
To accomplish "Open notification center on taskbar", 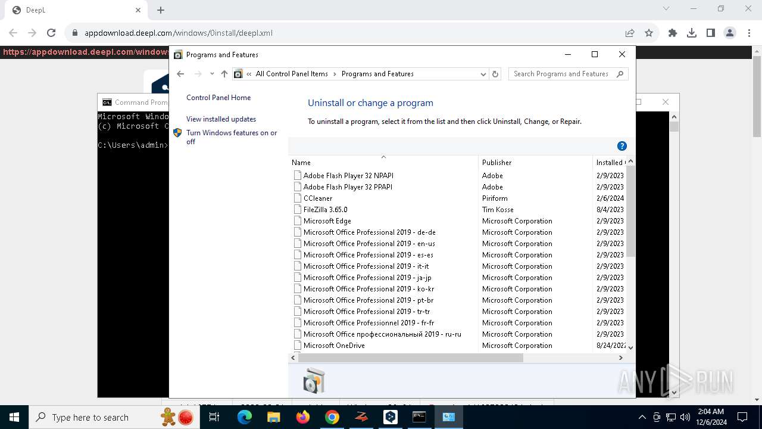I will tap(742, 417).
